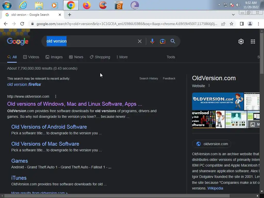
Task: Switch to the Videos tab
Action: 31,57
